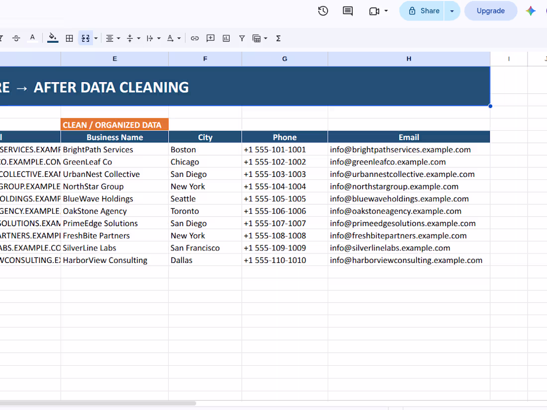Expand the Share dropdown arrow

pyautogui.click(x=452, y=11)
